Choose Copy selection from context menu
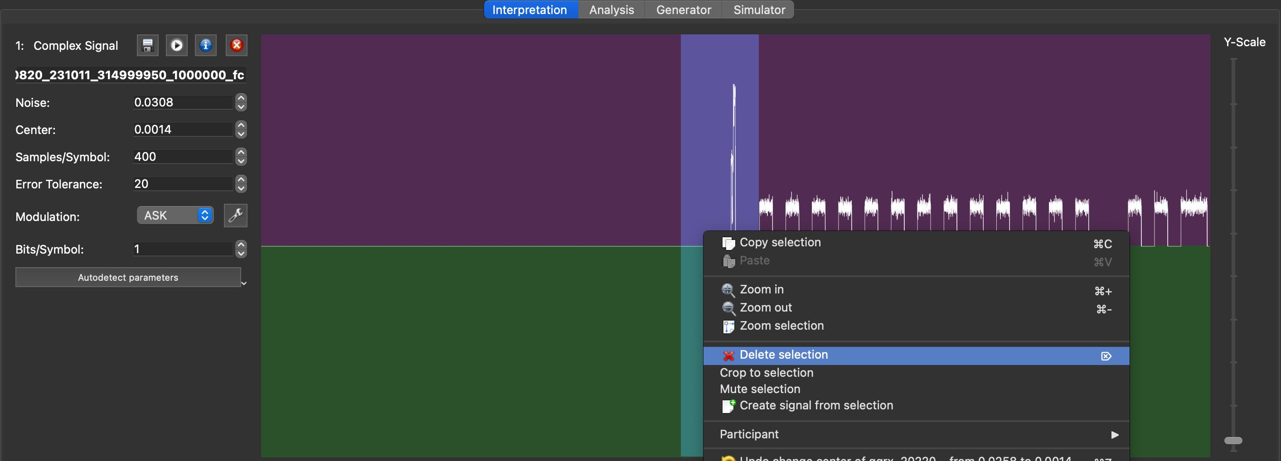Viewport: 1281px width, 461px height. tap(916, 243)
